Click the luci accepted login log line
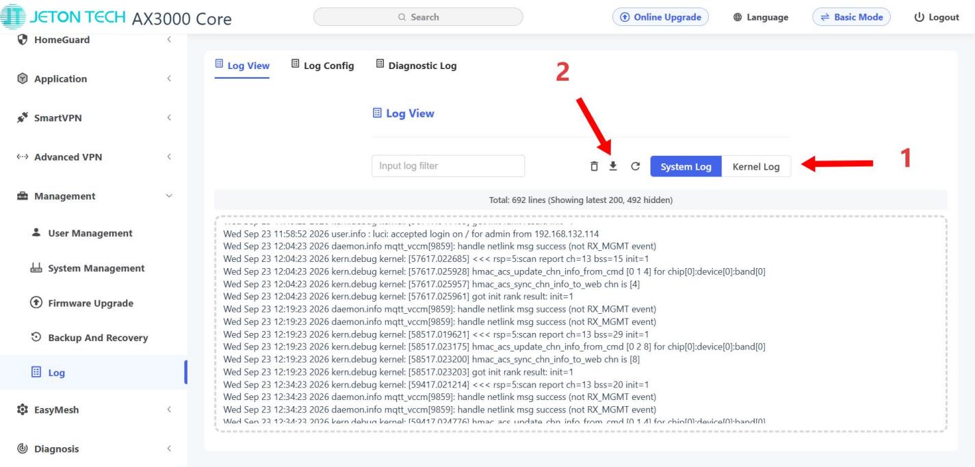This screenshot has width=975, height=467. 411,233
